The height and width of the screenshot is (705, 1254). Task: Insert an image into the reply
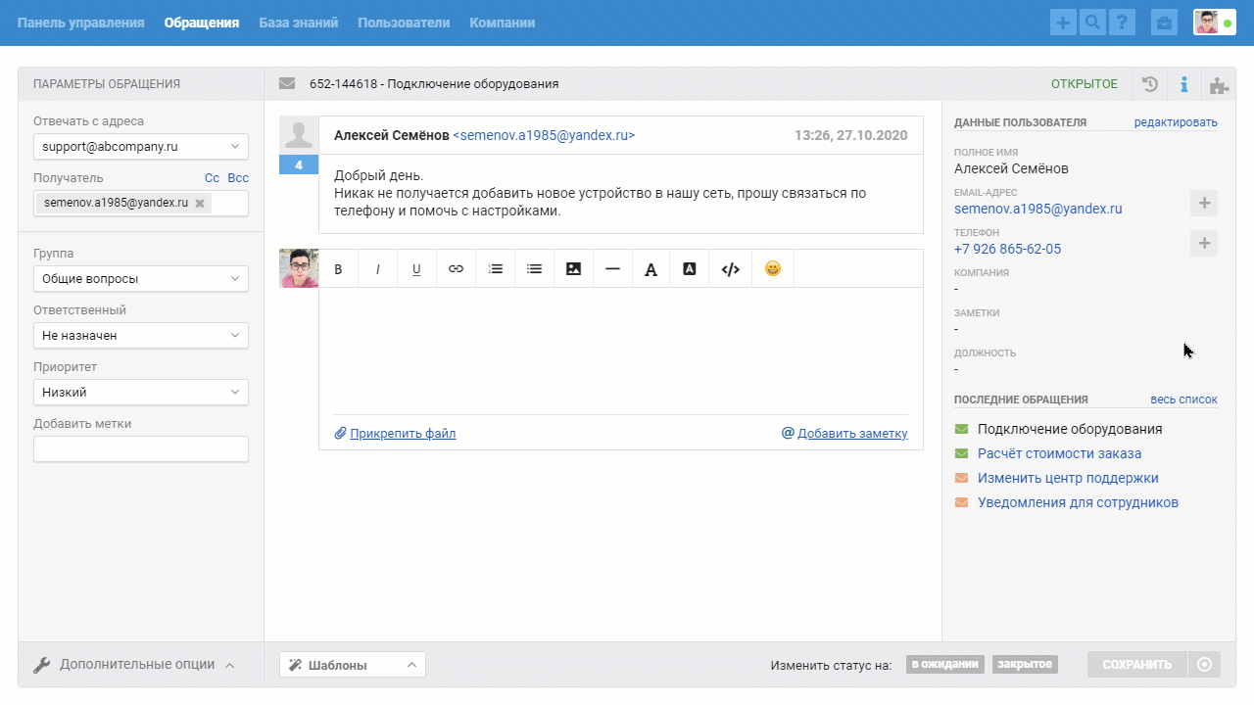tap(573, 268)
